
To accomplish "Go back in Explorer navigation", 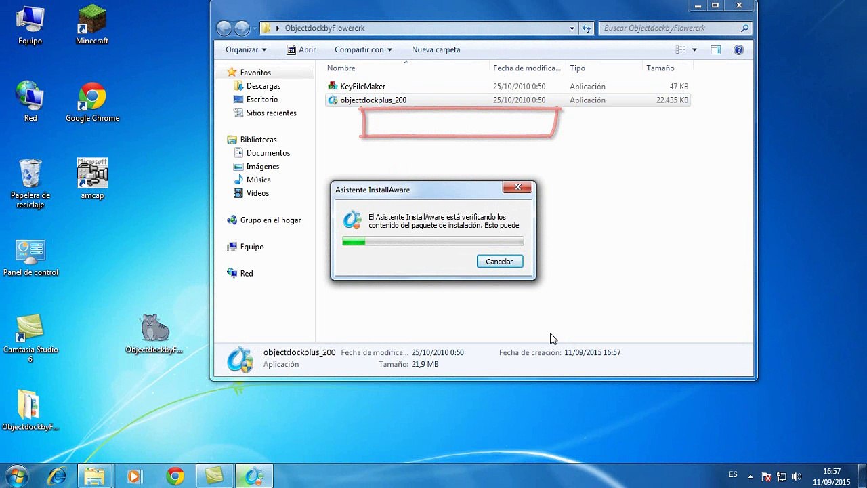I will tap(224, 28).
